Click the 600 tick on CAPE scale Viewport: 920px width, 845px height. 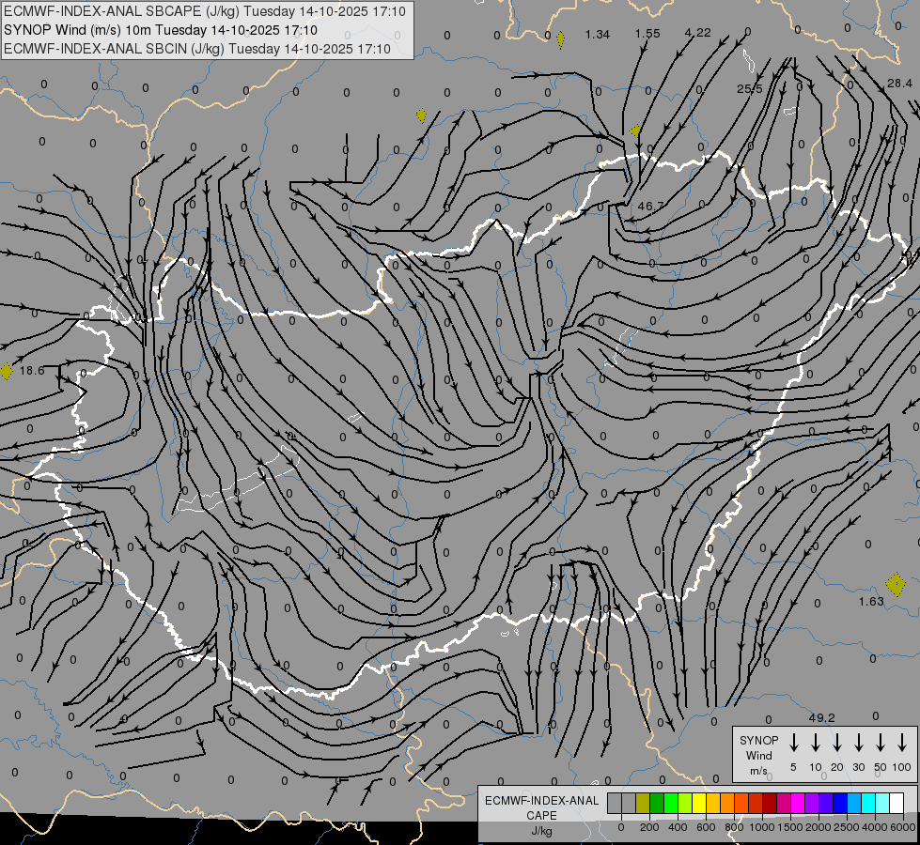click(706, 827)
